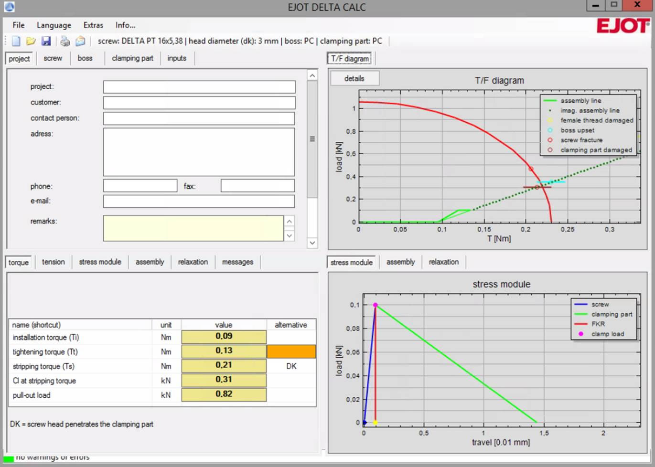Image resolution: width=655 pixels, height=467 pixels.
Task: Select relaxation tab above the lower chart
Action: 443,262
